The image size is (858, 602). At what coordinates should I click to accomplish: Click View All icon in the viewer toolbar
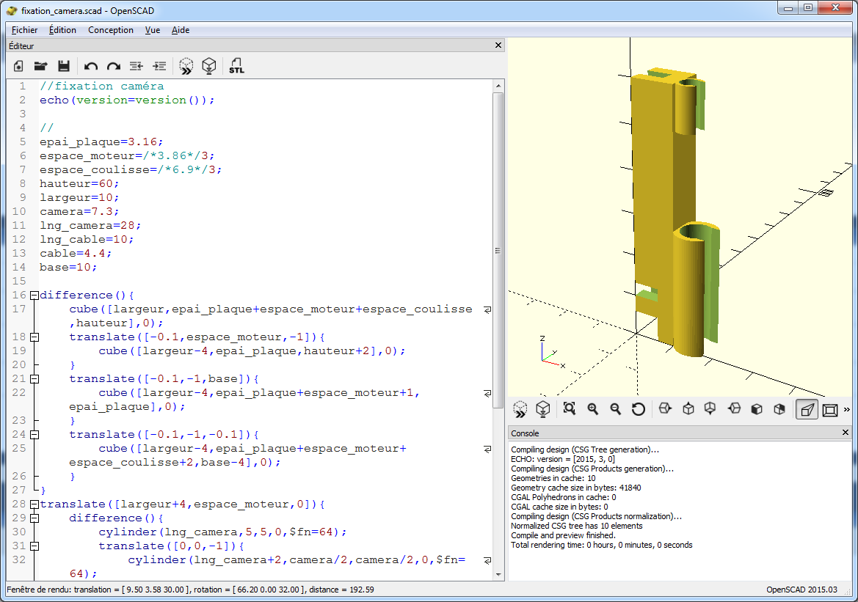pos(570,409)
